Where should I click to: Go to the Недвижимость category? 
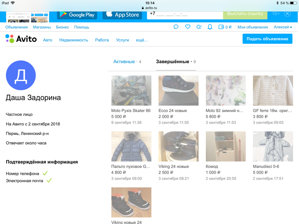pyautogui.click(x=73, y=40)
